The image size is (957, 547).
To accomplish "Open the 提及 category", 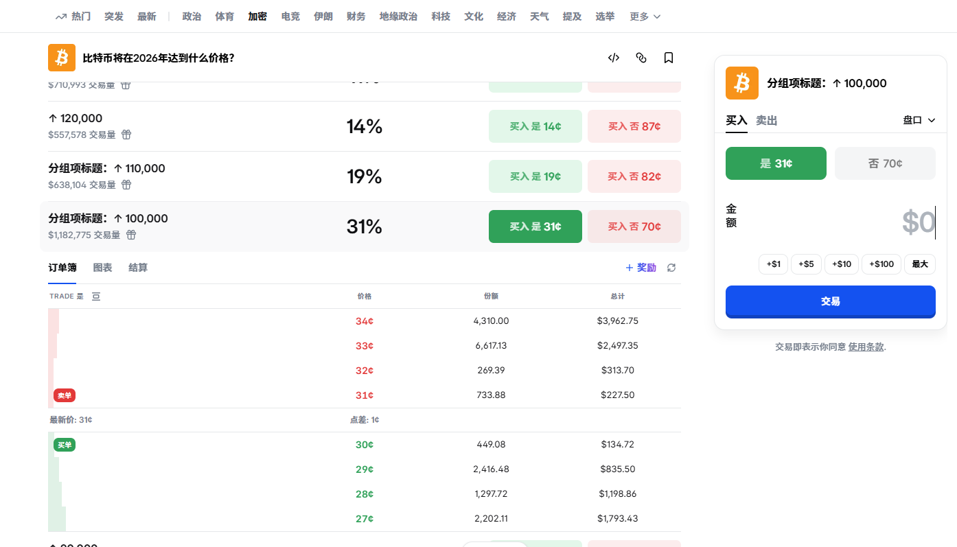I will (x=572, y=16).
